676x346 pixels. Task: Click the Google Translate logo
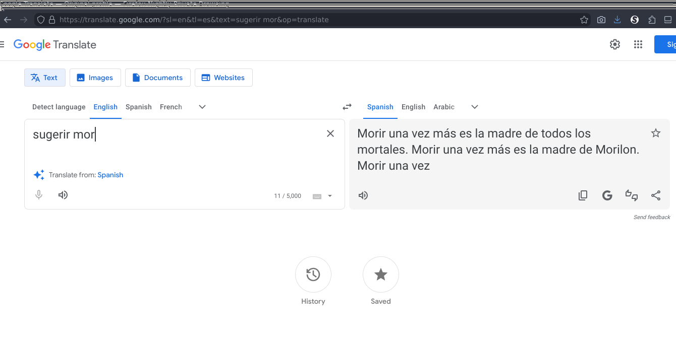click(54, 44)
